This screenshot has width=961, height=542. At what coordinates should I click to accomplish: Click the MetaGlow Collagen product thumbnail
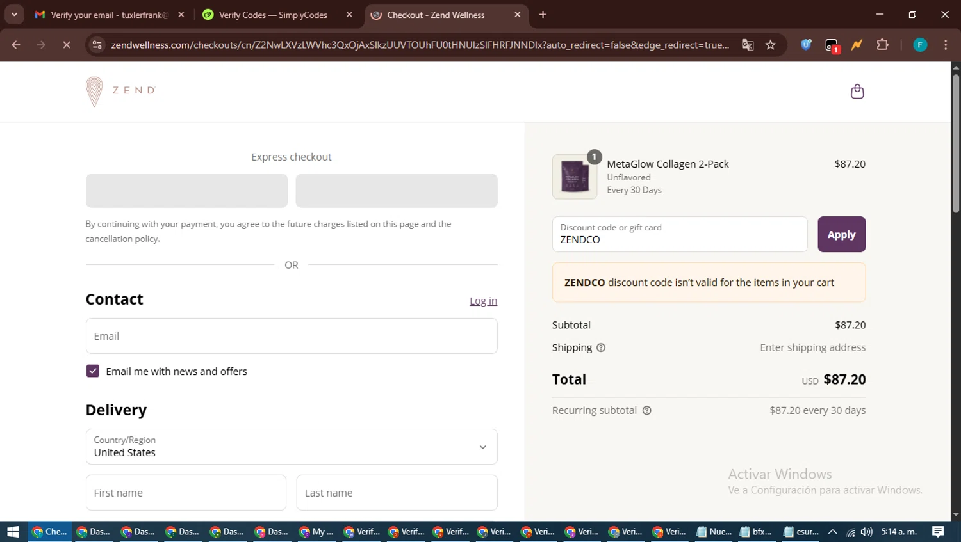point(575,177)
